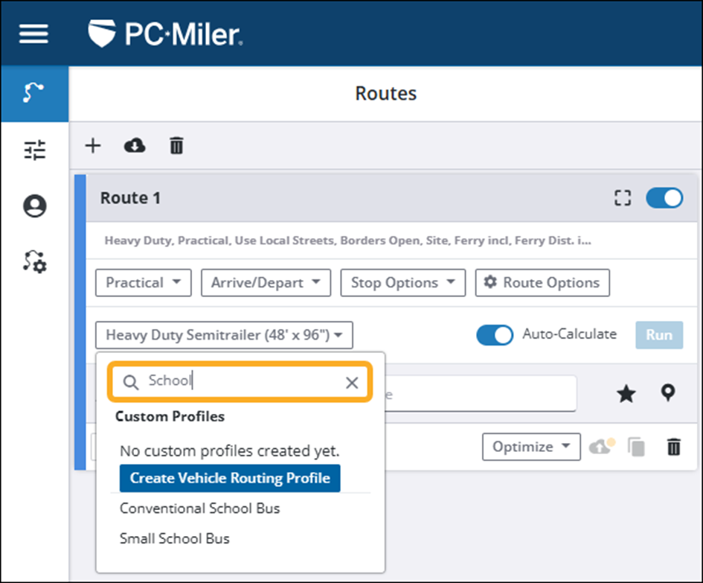The image size is (703, 583).
Task: Add a new route with plus icon
Action: 93,146
